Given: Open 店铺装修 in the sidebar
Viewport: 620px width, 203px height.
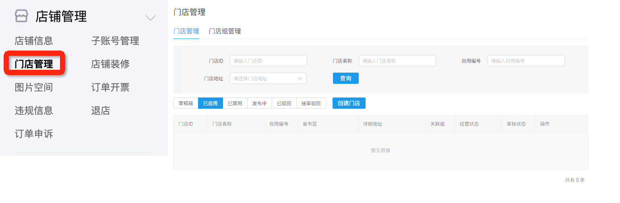Looking at the screenshot, I should (x=110, y=64).
